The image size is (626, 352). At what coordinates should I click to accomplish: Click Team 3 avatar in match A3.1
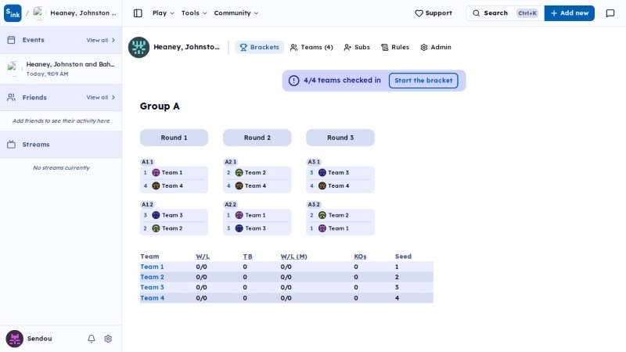[322, 172]
